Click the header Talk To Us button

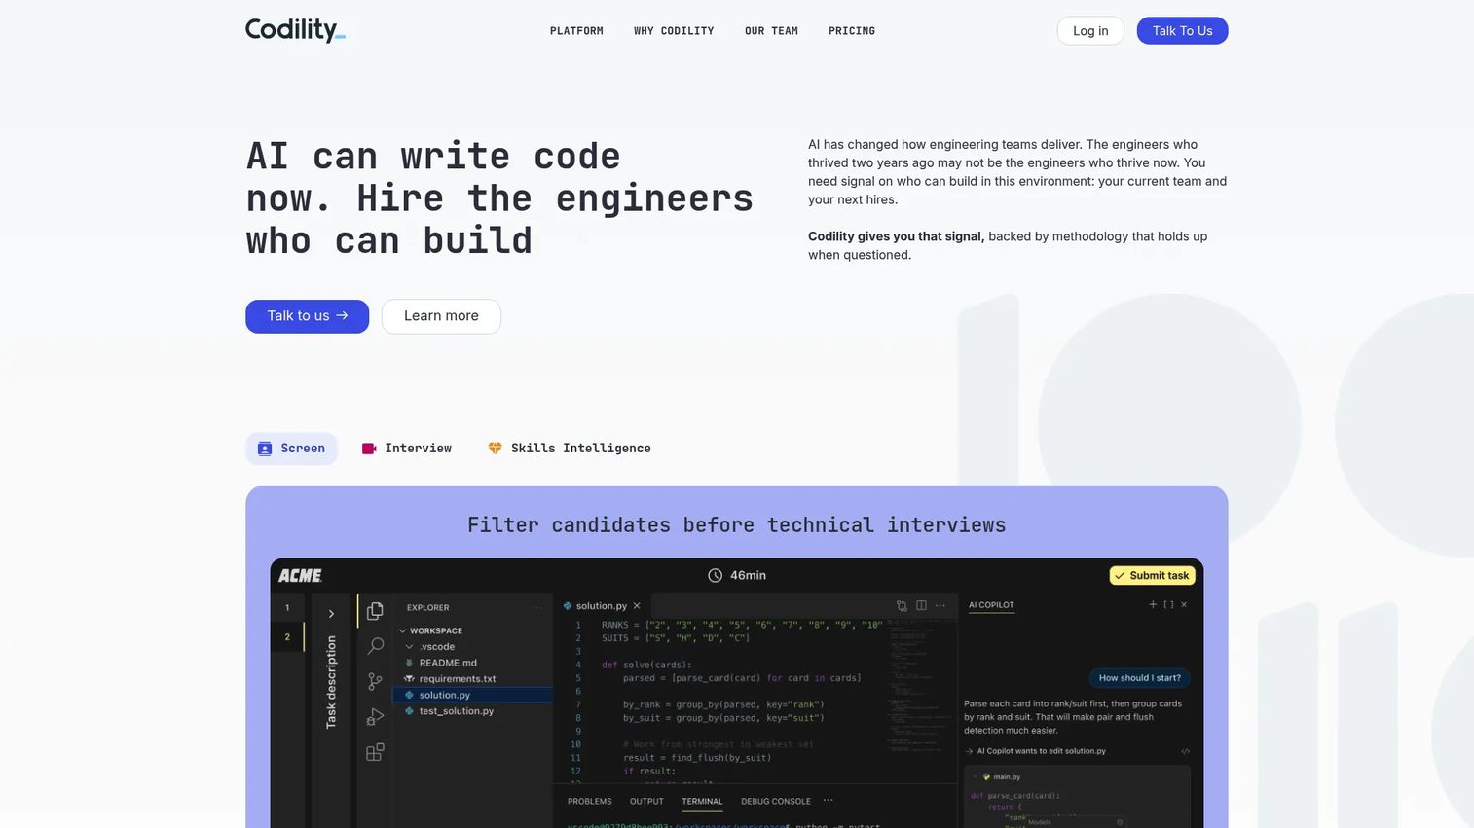coord(1183,31)
